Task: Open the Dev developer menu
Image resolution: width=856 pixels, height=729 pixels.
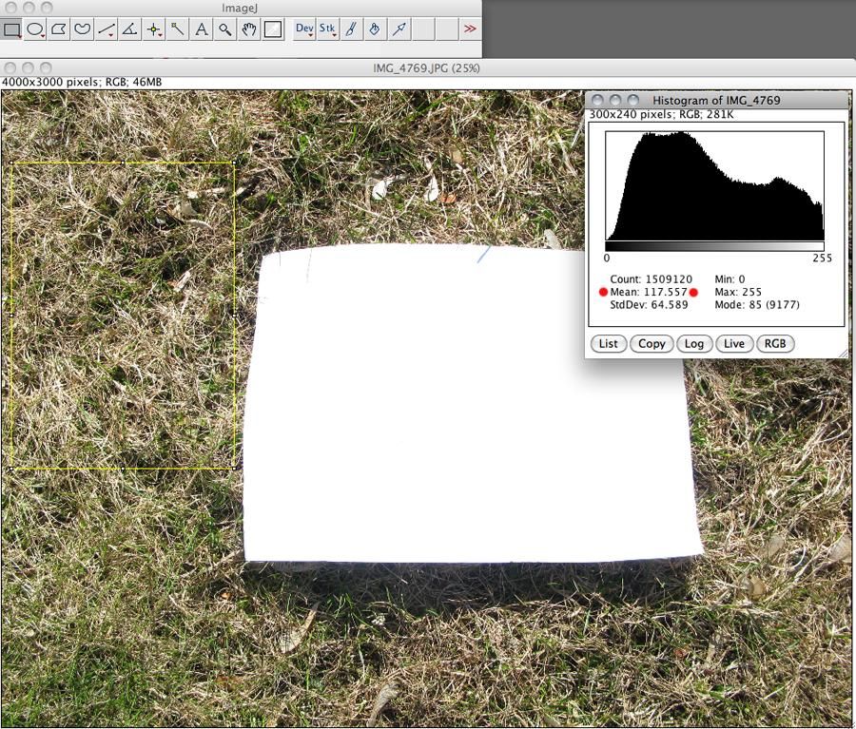Action: 304,29
